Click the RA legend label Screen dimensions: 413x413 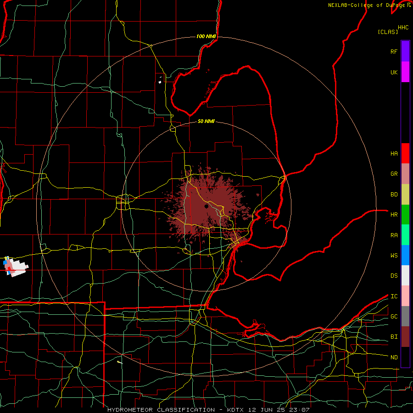coord(394,235)
